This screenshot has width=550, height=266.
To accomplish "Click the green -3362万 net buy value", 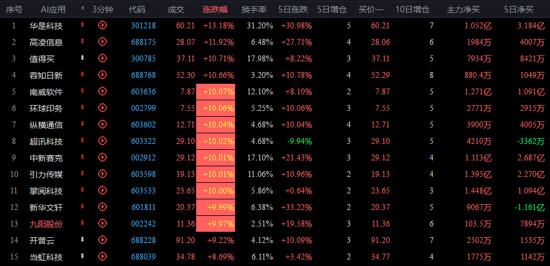I will pyautogui.click(x=531, y=142).
